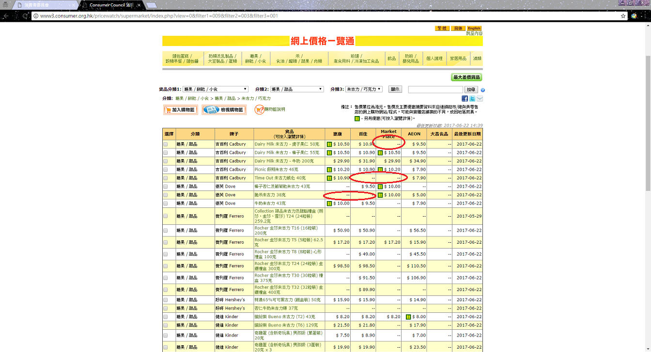Open the page info icon in the address bar
The height and width of the screenshot is (352, 651).
pyautogui.click(x=36, y=16)
